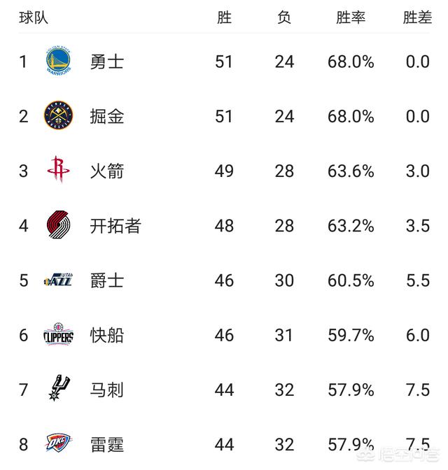
Task: Sort by the 胜率 column header
Action: (x=351, y=17)
